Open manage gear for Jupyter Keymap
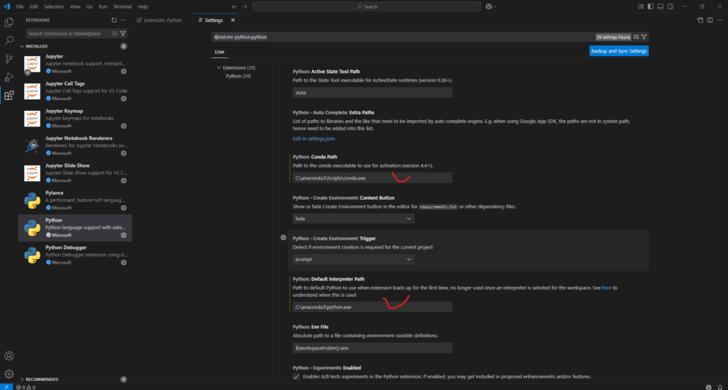The image size is (728, 390). [x=124, y=126]
